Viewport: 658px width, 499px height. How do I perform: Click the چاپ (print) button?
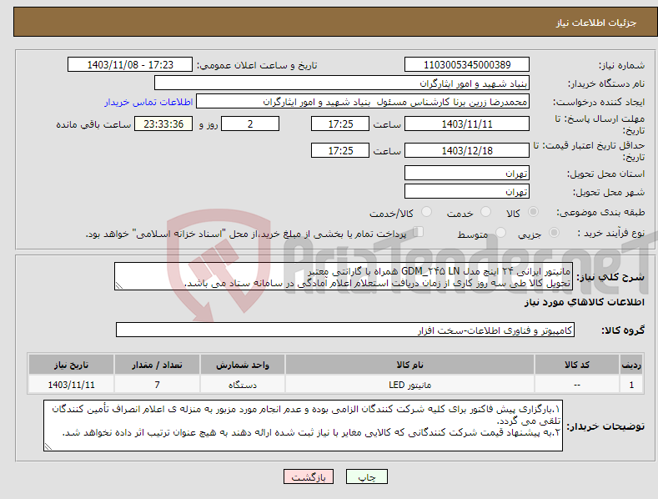[366, 476]
